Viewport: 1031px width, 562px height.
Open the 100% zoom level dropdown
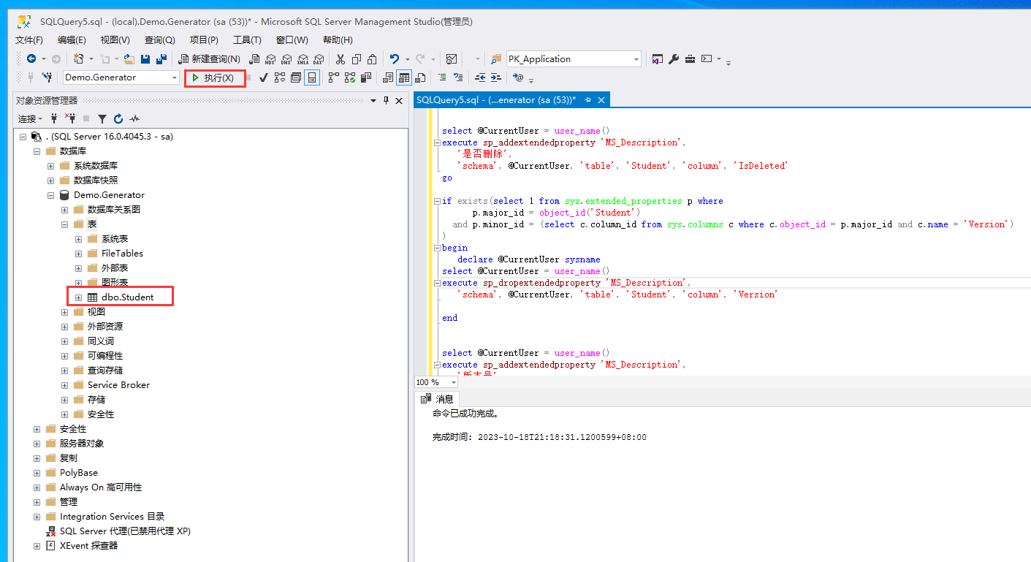tap(453, 382)
